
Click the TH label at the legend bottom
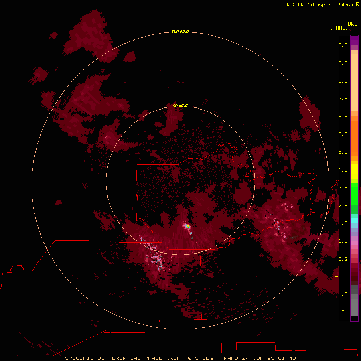(345, 312)
